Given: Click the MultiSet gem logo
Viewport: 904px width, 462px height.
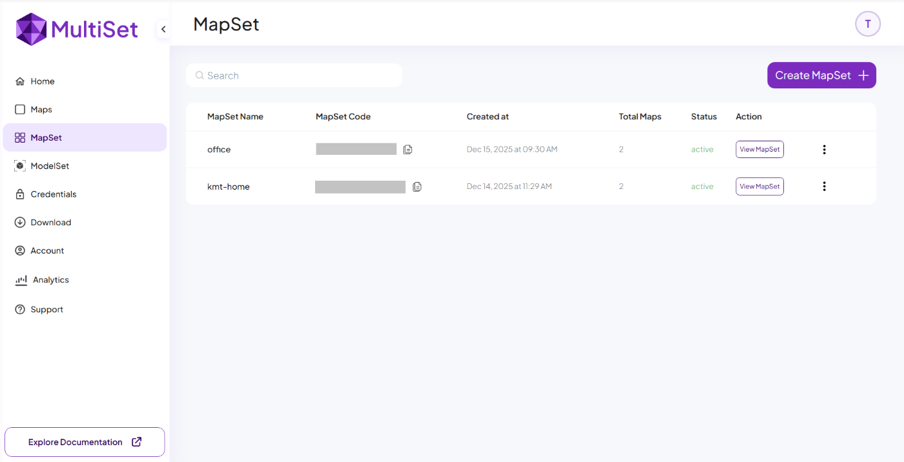Looking at the screenshot, I should [31, 29].
